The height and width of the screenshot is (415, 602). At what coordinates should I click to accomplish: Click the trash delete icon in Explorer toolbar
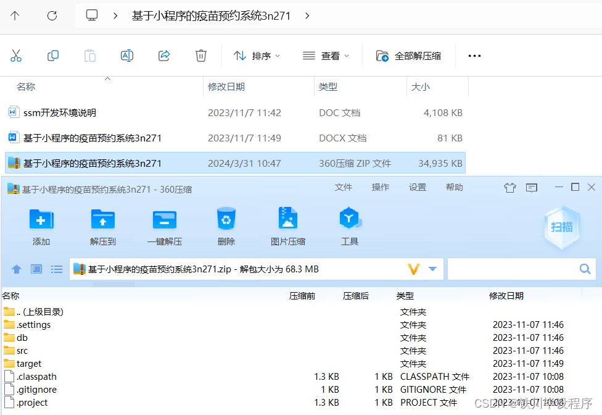(x=201, y=56)
